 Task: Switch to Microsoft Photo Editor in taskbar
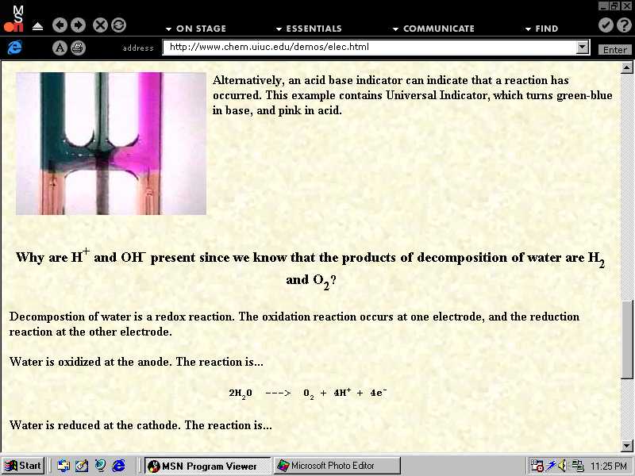[x=337, y=466]
